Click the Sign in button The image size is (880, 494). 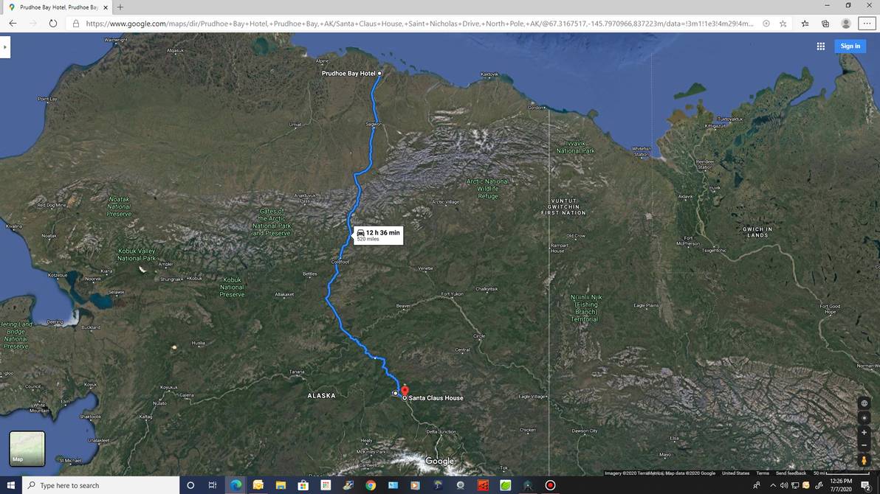[850, 46]
